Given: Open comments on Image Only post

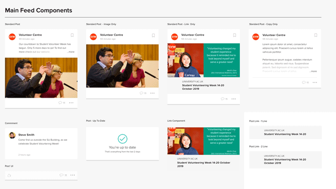Looking at the screenshot, I should click(143, 93).
